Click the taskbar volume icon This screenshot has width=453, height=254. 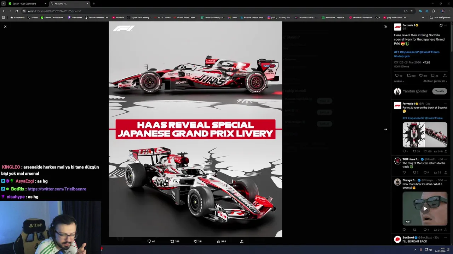tap(431, 250)
